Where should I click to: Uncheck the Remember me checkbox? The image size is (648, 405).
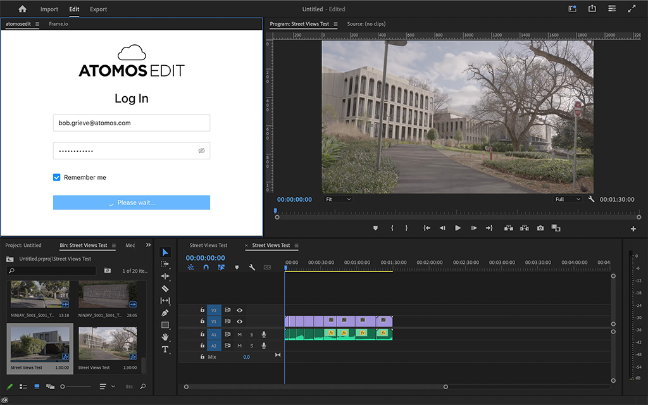pyautogui.click(x=56, y=177)
